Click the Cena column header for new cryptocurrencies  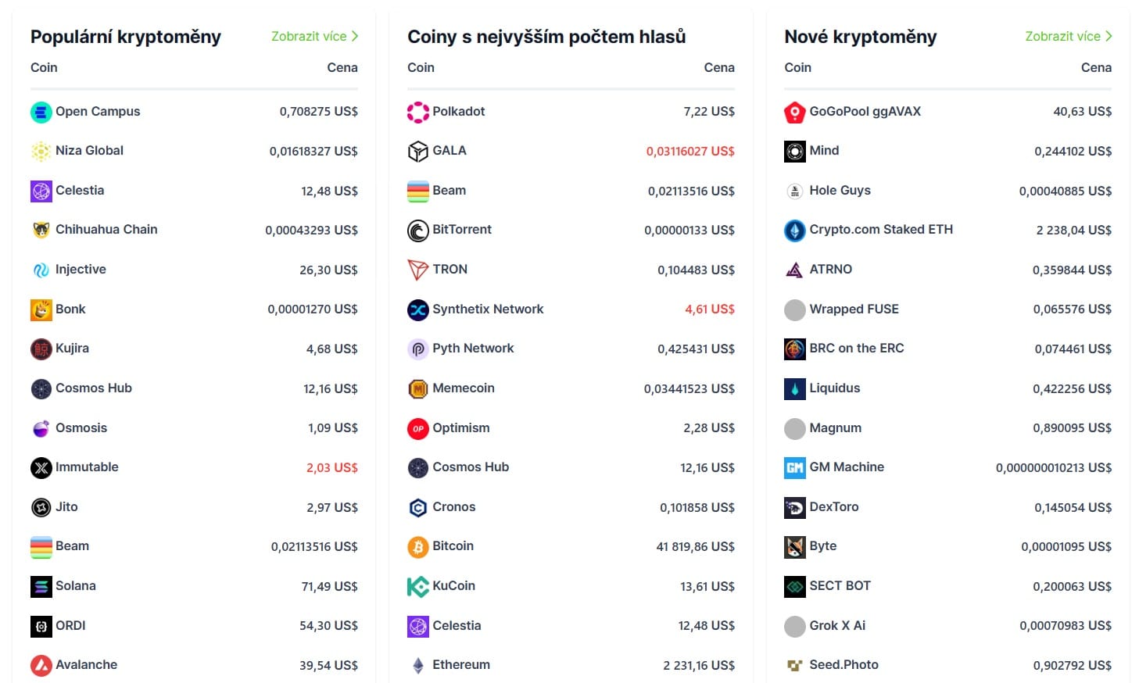(1096, 68)
